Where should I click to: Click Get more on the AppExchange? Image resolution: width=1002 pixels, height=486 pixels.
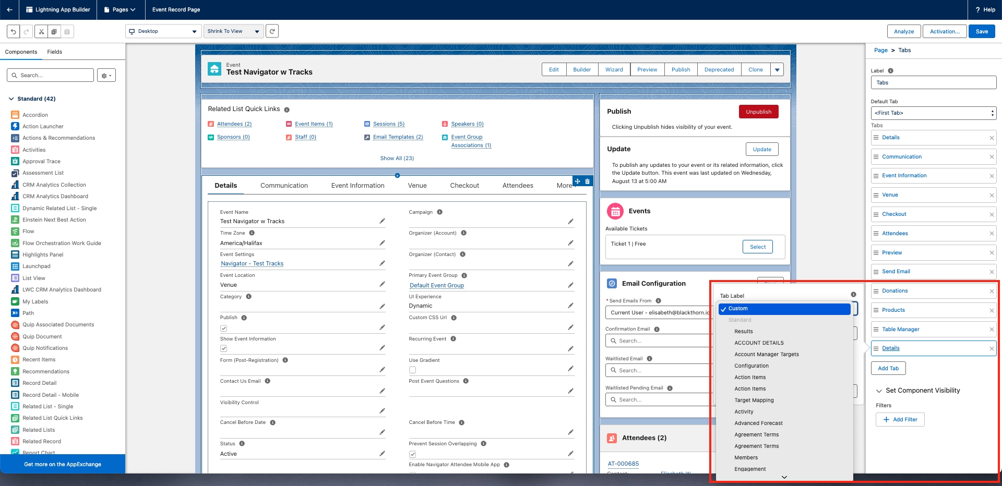pyautogui.click(x=63, y=464)
